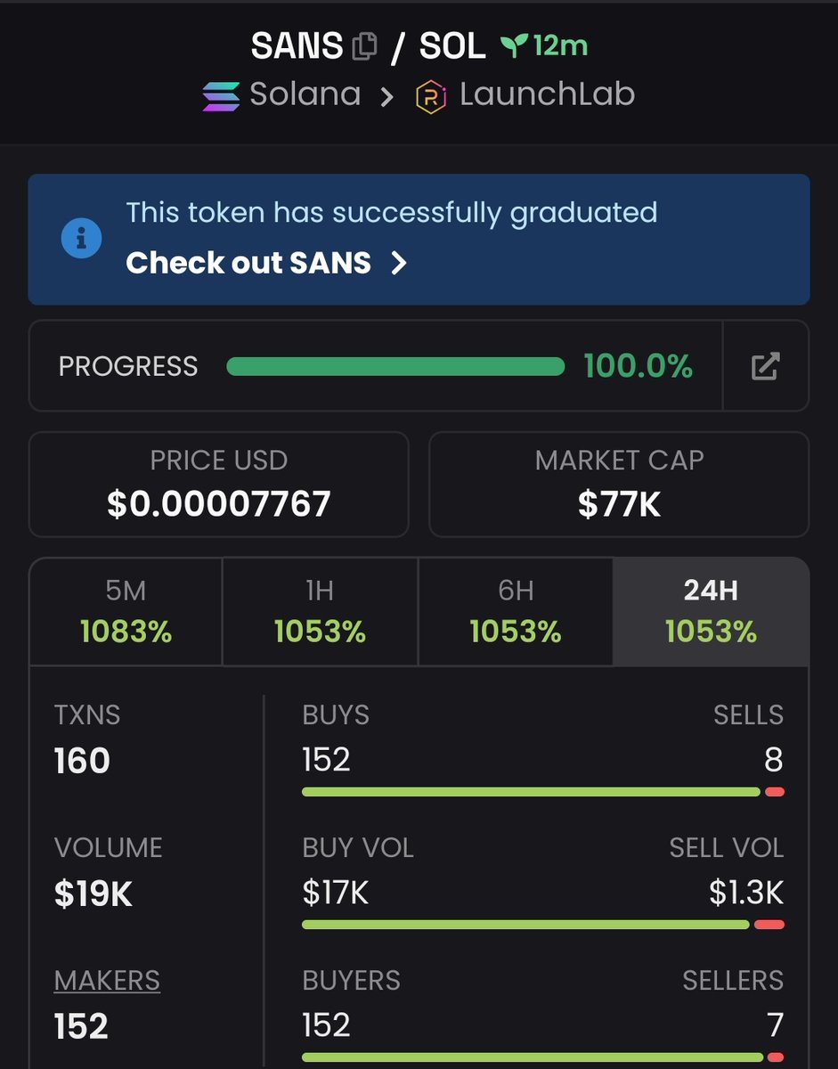Screen dimensions: 838x1069
Task: Click the breadcrumb arrow between Solana and LaunchLab
Action: tap(386, 96)
